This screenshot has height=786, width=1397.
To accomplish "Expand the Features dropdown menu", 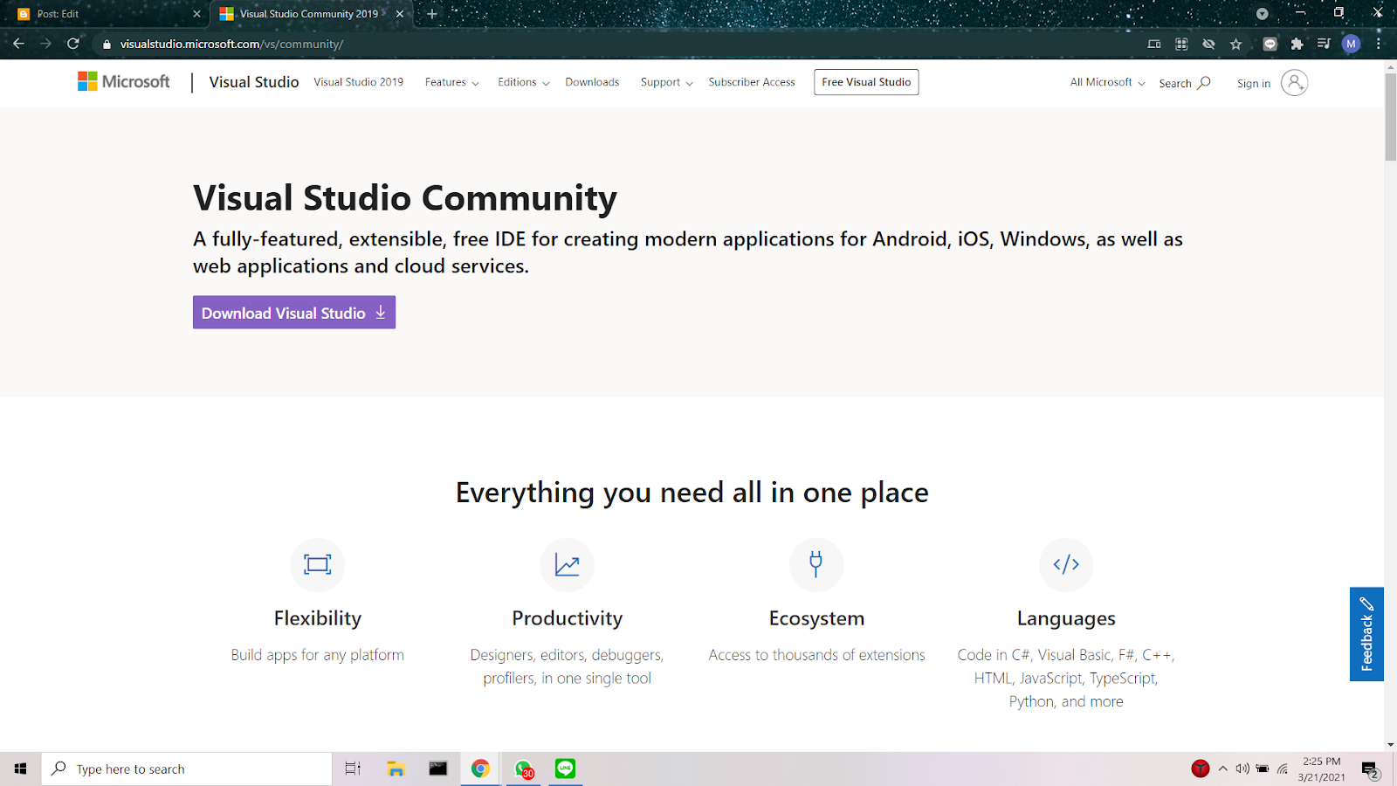I will click(452, 82).
